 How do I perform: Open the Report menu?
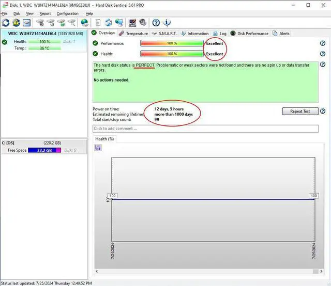click(45, 13)
